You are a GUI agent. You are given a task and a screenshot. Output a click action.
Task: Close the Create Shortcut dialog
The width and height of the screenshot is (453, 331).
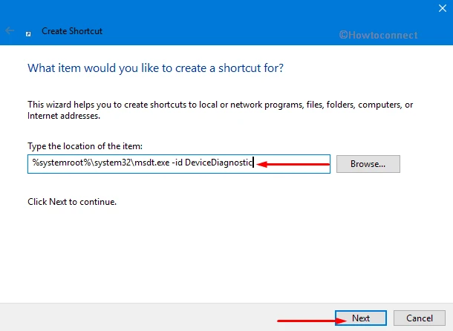coord(443,8)
